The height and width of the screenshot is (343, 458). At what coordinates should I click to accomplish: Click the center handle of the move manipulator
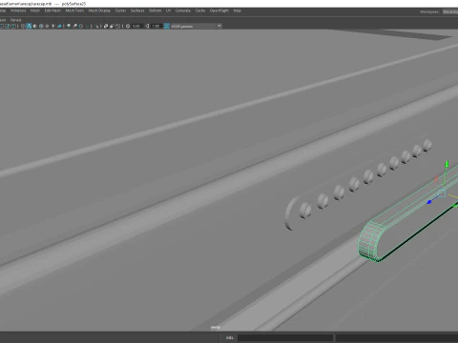442,193
